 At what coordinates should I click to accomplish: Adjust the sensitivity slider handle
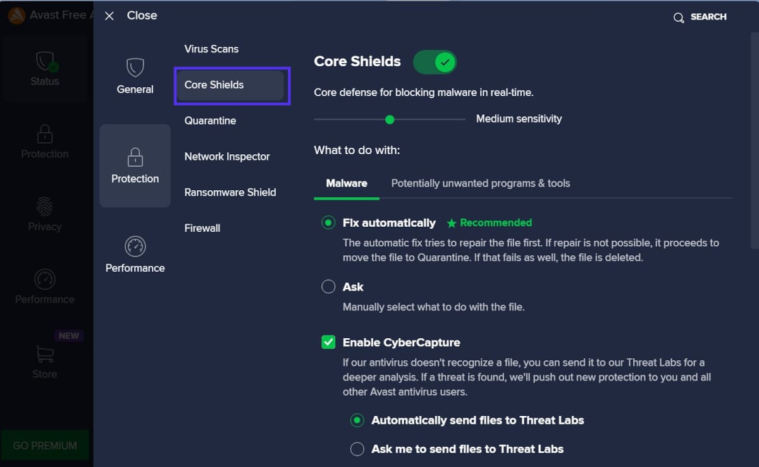[x=389, y=119]
